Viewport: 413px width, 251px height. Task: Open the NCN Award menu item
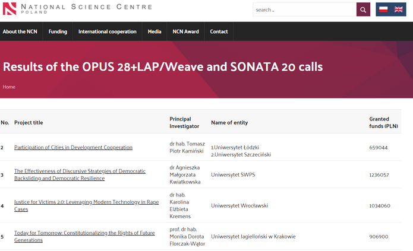point(185,32)
